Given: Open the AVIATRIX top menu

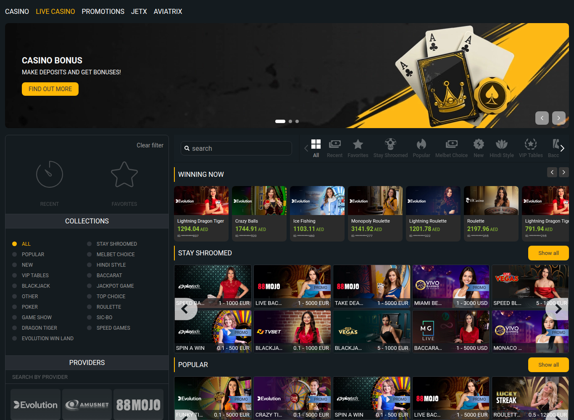Looking at the screenshot, I should pyautogui.click(x=168, y=11).
